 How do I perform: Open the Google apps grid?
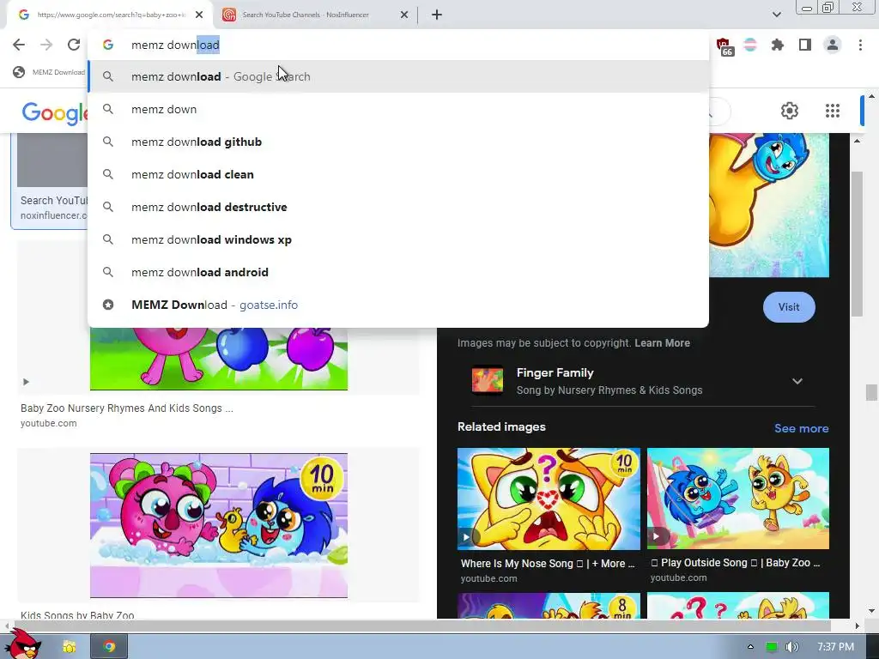pos(833,111)
